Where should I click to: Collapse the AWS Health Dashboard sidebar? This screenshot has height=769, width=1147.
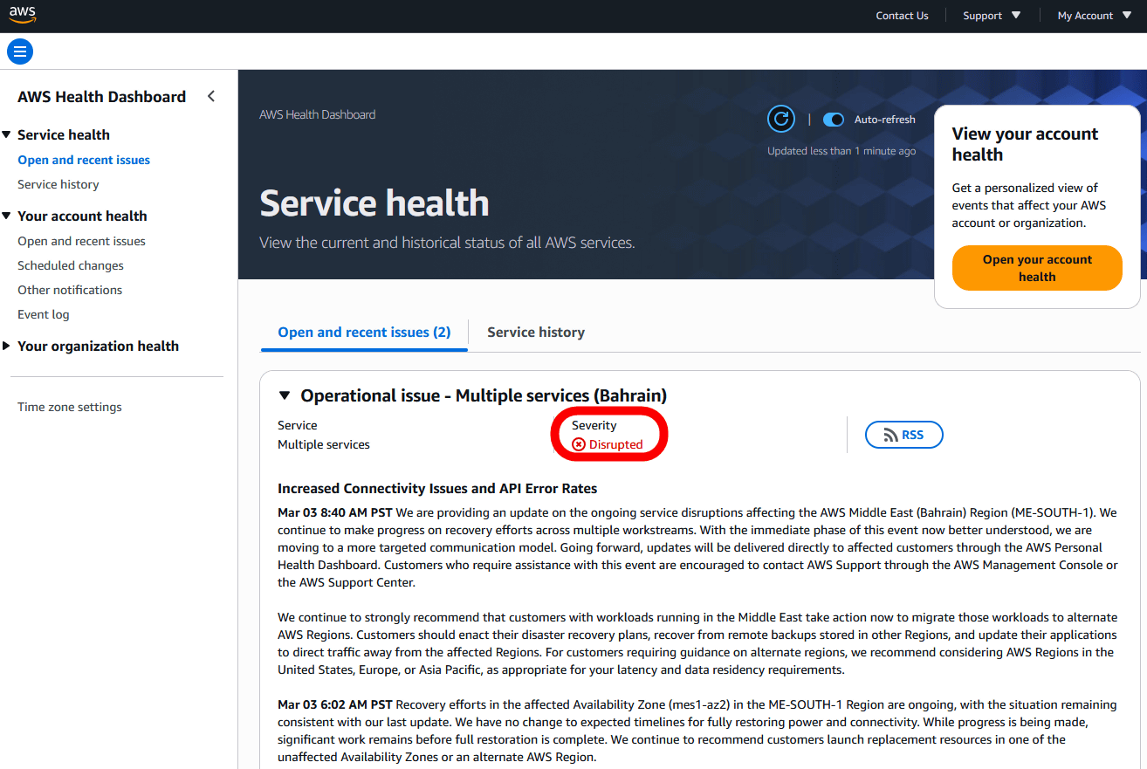coord(210,97)
